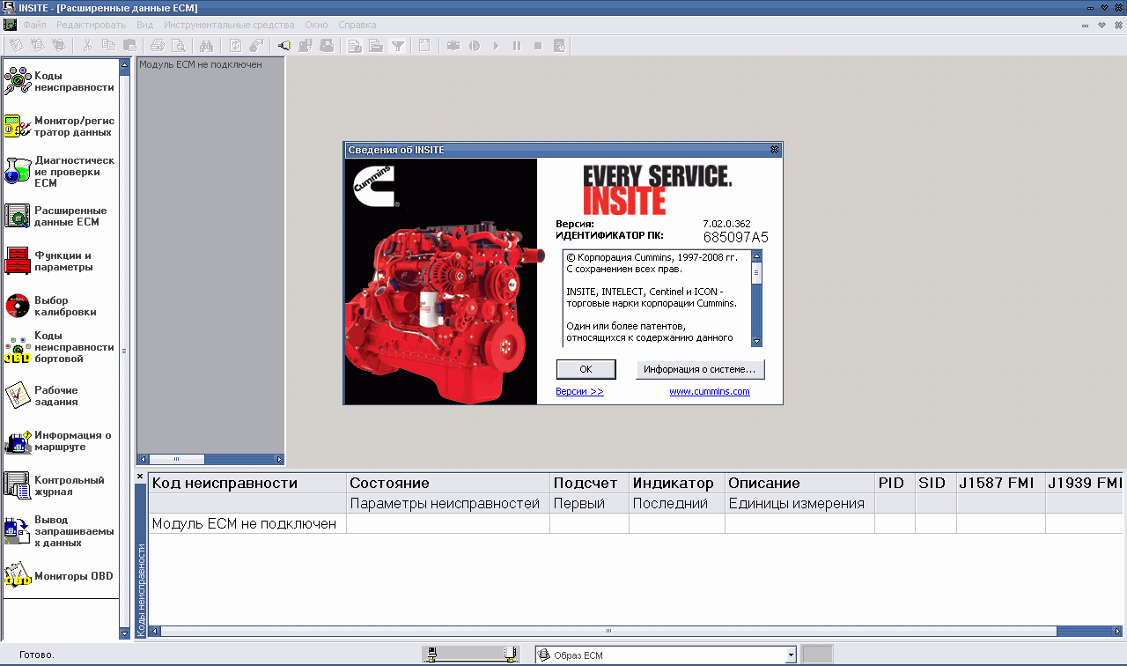This screenshot has height=666, width=1127.
Task: Click the Единицы измерения subheader cell
Action: (799, 504)
